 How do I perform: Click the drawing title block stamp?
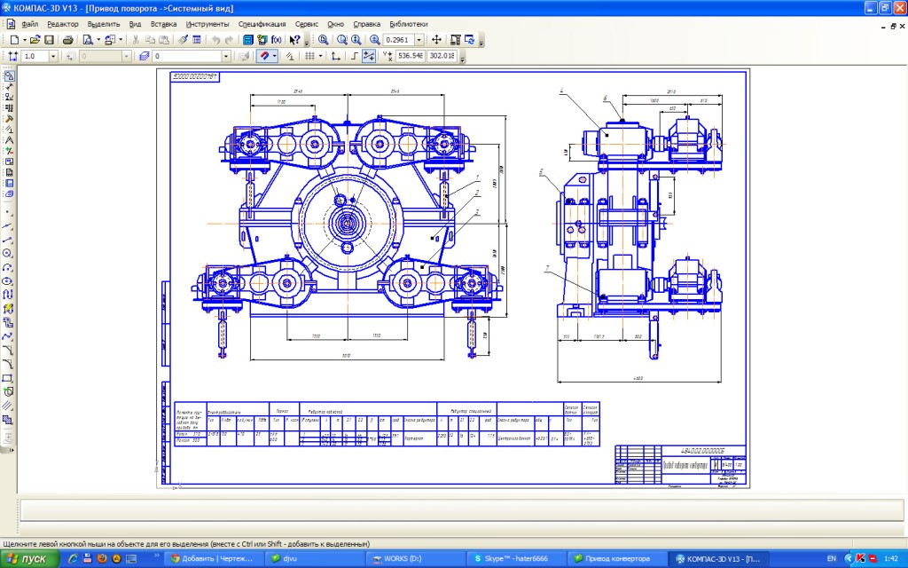(680, 465)
